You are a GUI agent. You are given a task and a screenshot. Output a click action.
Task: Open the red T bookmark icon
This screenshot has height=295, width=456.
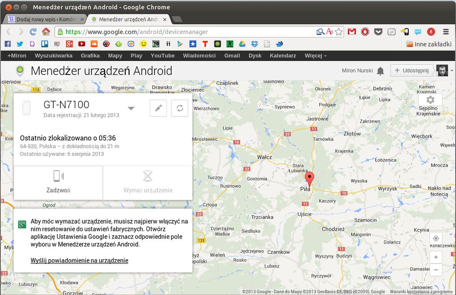(205, 44)
